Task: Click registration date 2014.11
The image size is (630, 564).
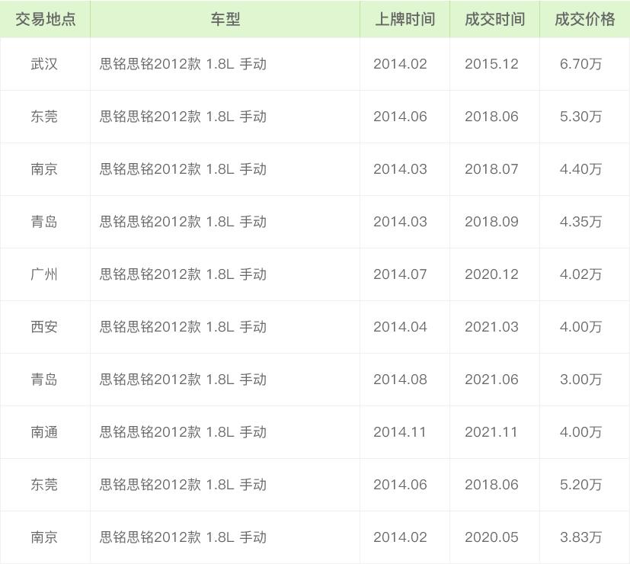Action: click(x=400, y=432)
